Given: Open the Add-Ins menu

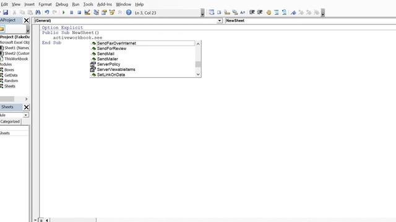Looking at the screenshot, I should 105,4.
